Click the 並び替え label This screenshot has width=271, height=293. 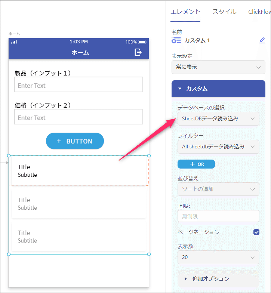pos(188,178)
